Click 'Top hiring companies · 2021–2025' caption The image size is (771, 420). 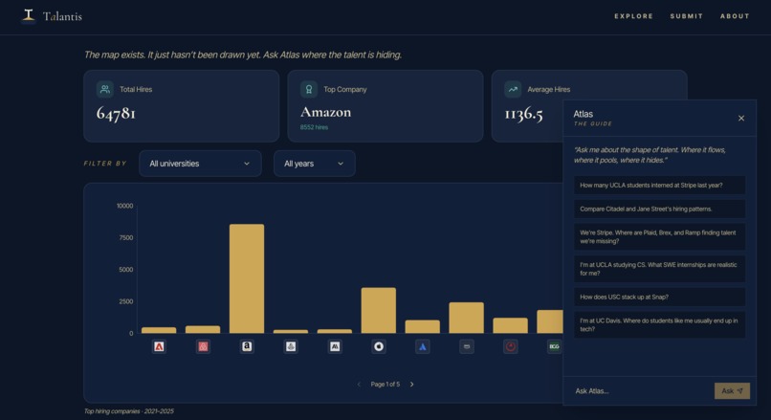129,411
